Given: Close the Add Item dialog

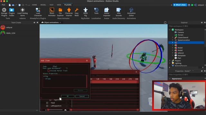Looking at the screenshot, I should point(87,60).
